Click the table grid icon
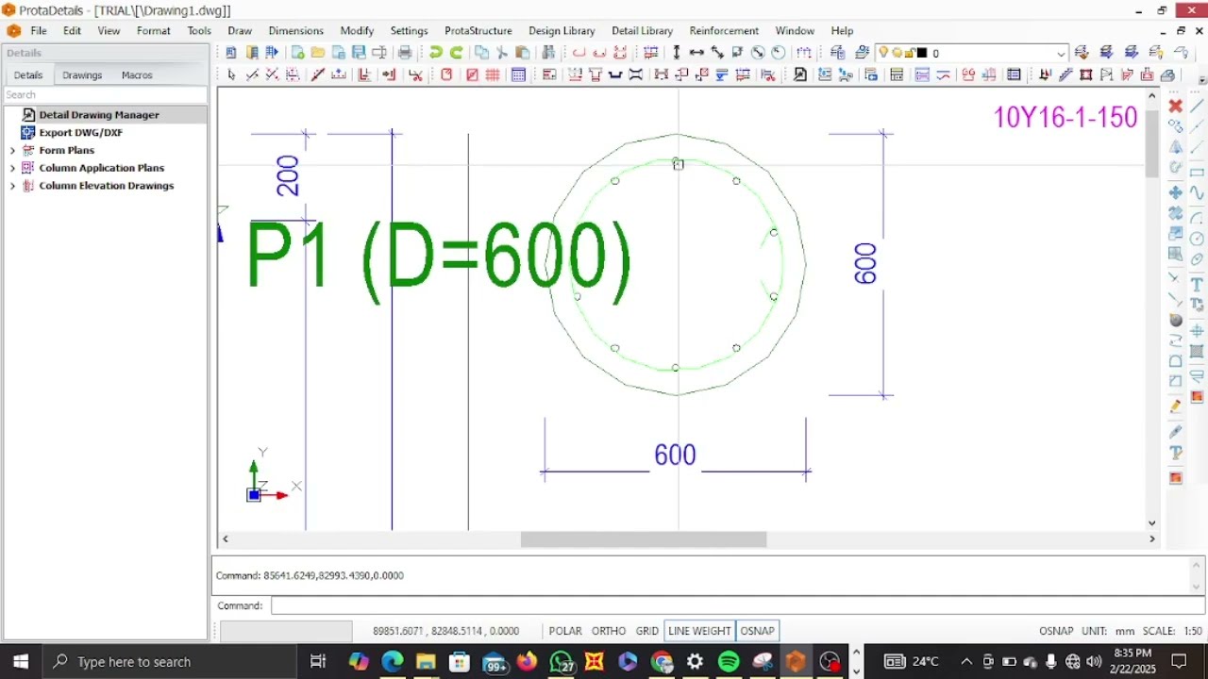The height and width of the screenshot is (679, 1208). click(518, 75)
